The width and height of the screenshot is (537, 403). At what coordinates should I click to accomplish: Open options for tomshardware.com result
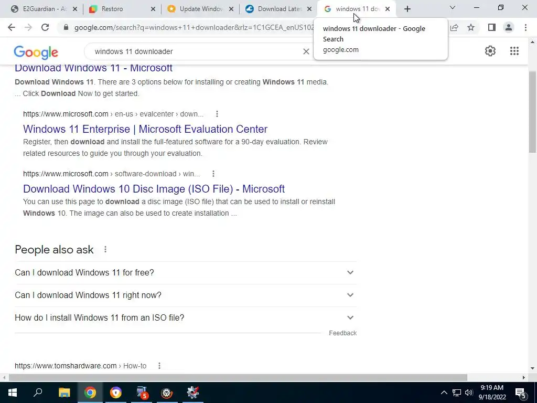[x=159, y=366]
